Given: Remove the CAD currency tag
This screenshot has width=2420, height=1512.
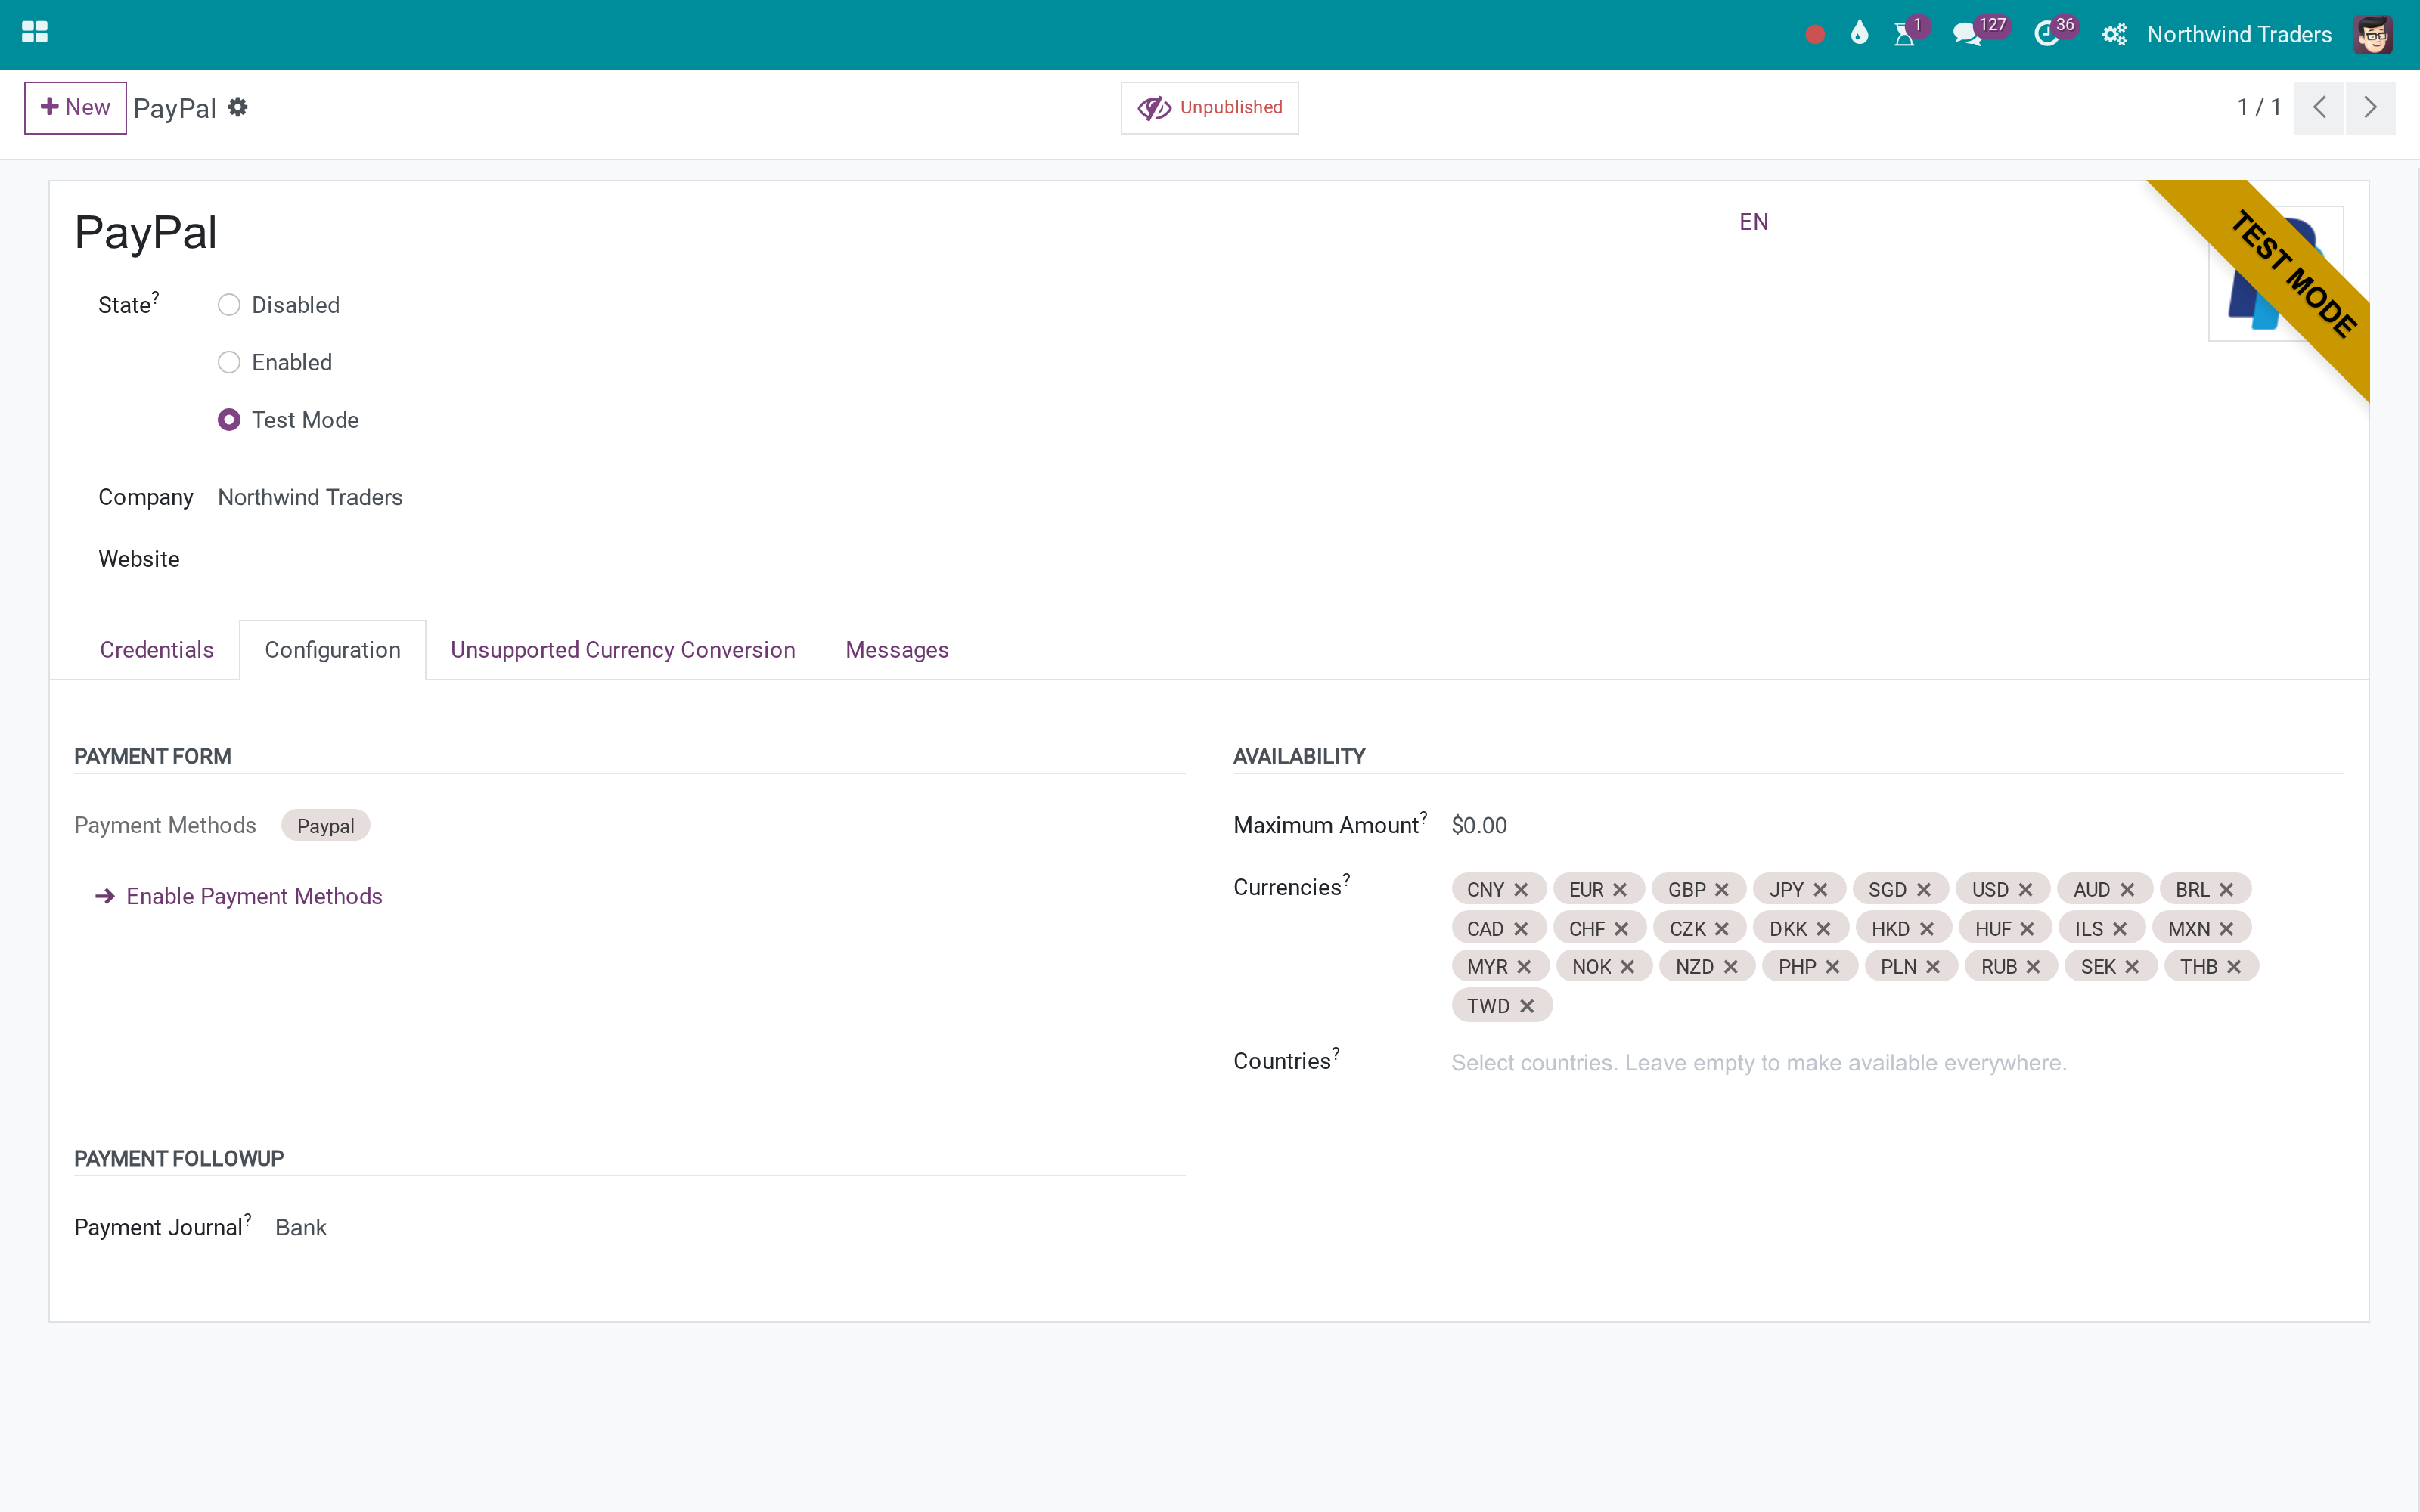Looking at the screenshot, I should (1521, 929).
